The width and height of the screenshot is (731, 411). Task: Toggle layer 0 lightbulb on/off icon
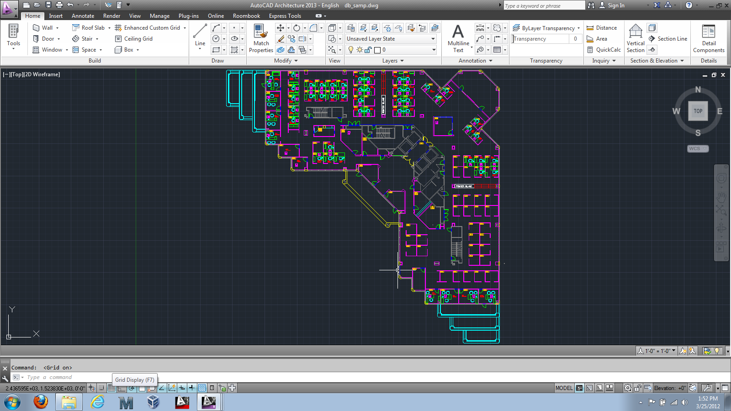[351, 50]
